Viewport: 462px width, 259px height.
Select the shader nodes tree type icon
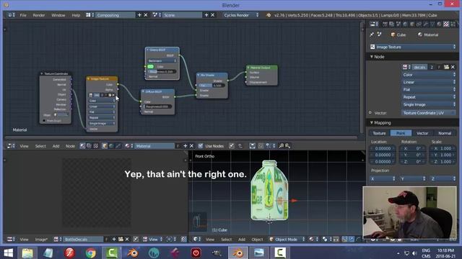click(x=82, y=146)
